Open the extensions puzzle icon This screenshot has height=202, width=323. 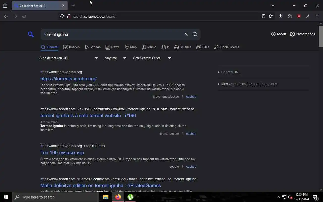tap(290, 16)
